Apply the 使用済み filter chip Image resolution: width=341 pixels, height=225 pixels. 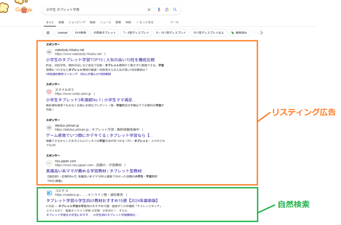pyautogui.click(x=239, y=33)
